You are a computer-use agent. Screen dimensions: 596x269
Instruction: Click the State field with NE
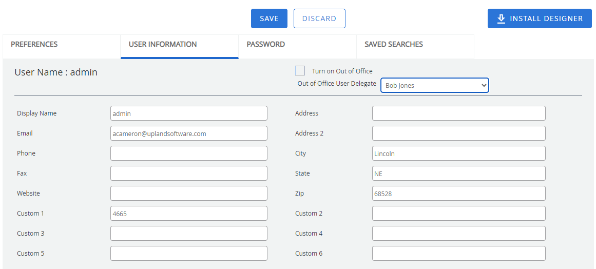[x=458, y=174]
